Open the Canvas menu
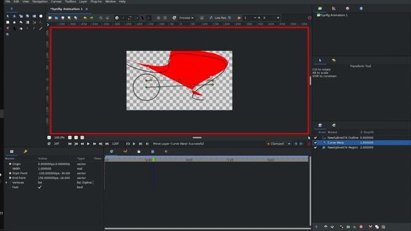This screenshot has width=411, height=231. (x=56, y=1)
